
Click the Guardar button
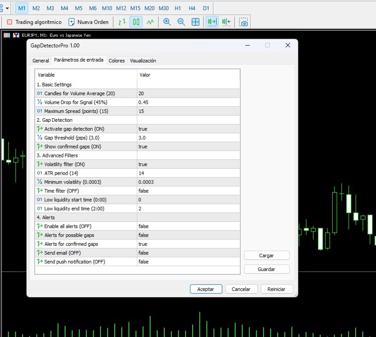pos(267,269)
